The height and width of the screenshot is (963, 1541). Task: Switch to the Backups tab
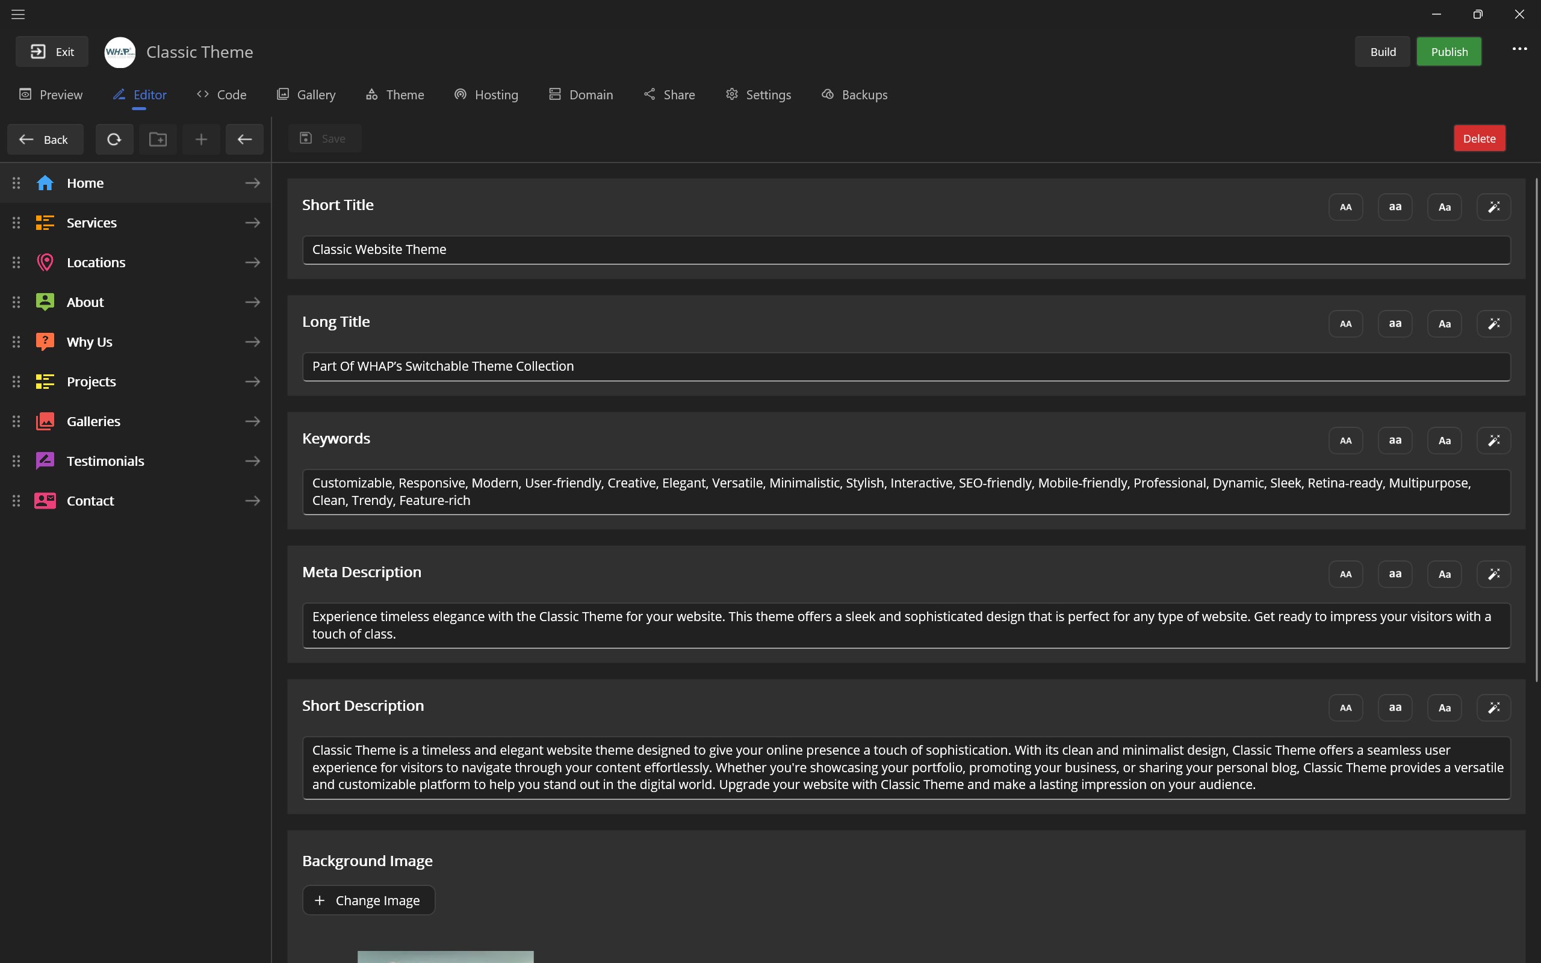click(x=855, y=95)
